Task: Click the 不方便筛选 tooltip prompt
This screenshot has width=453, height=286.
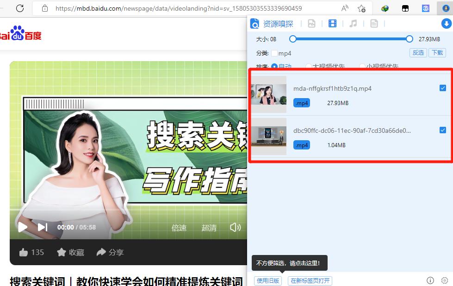Action: click(289, 262)
